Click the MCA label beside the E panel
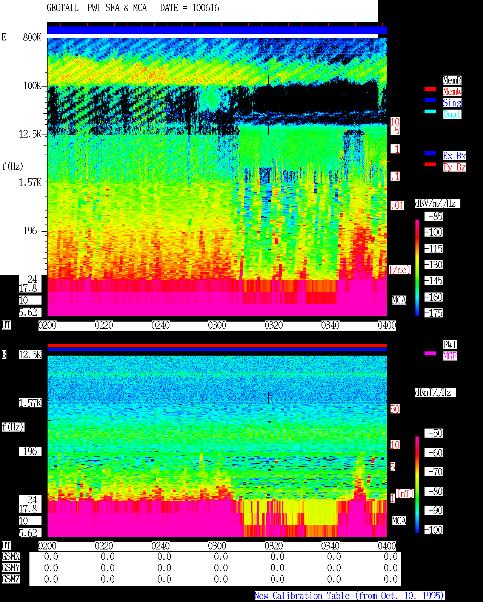483x602 pixels. (x=399, y=300)
